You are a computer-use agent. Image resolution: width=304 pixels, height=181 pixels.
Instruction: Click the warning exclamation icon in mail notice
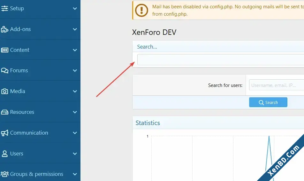coord(141,10)
